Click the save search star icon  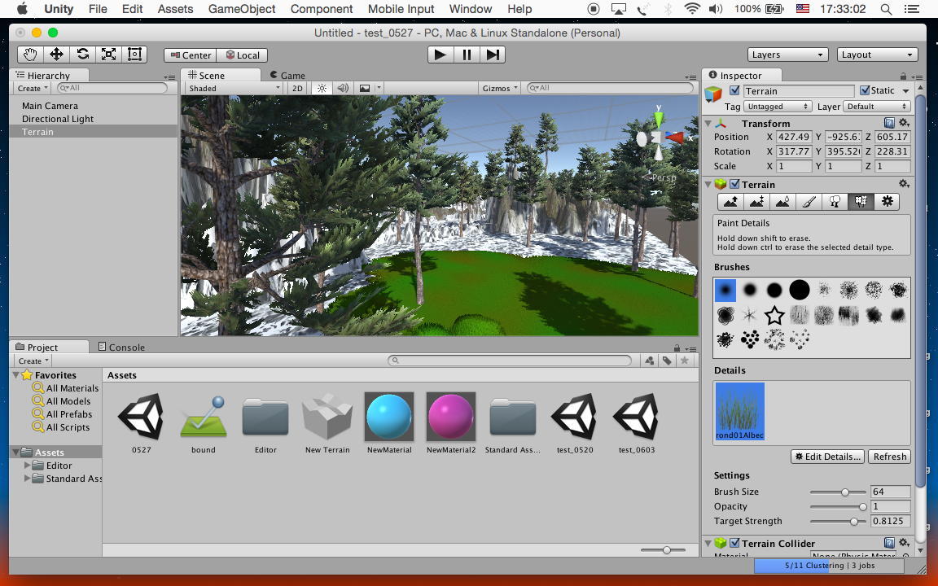(684, 361)
